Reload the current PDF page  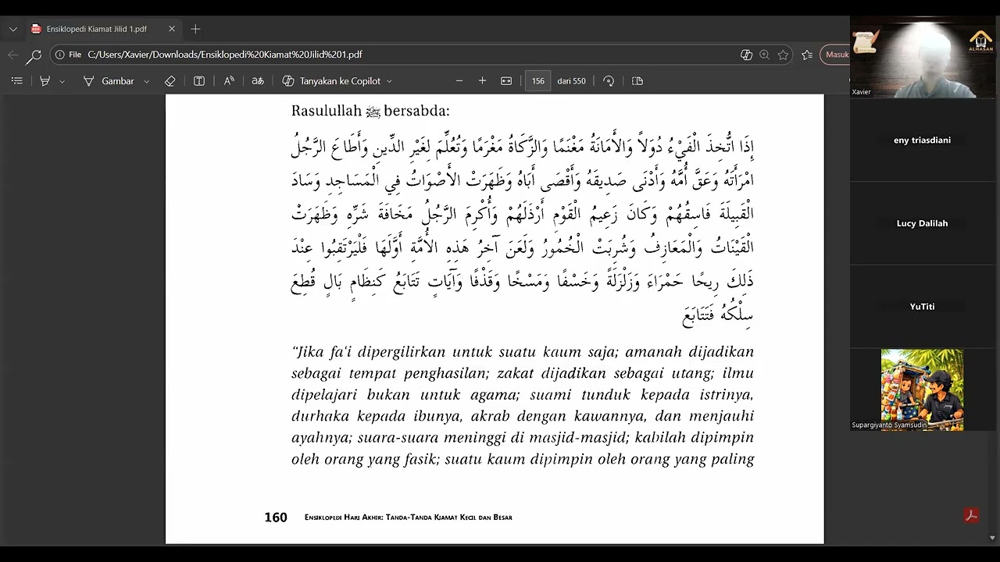click(x=35, y=55)
